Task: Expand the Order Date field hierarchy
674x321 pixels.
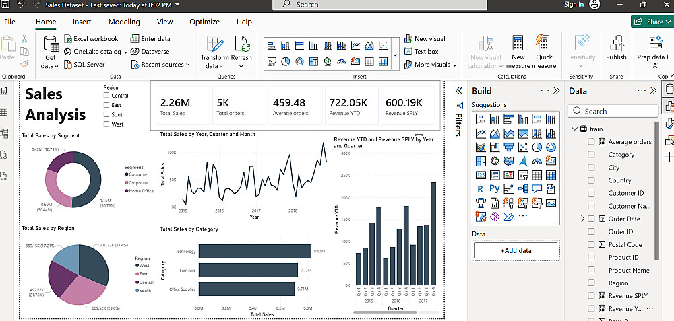Action: pyautogui.click(x=582, y=219)
